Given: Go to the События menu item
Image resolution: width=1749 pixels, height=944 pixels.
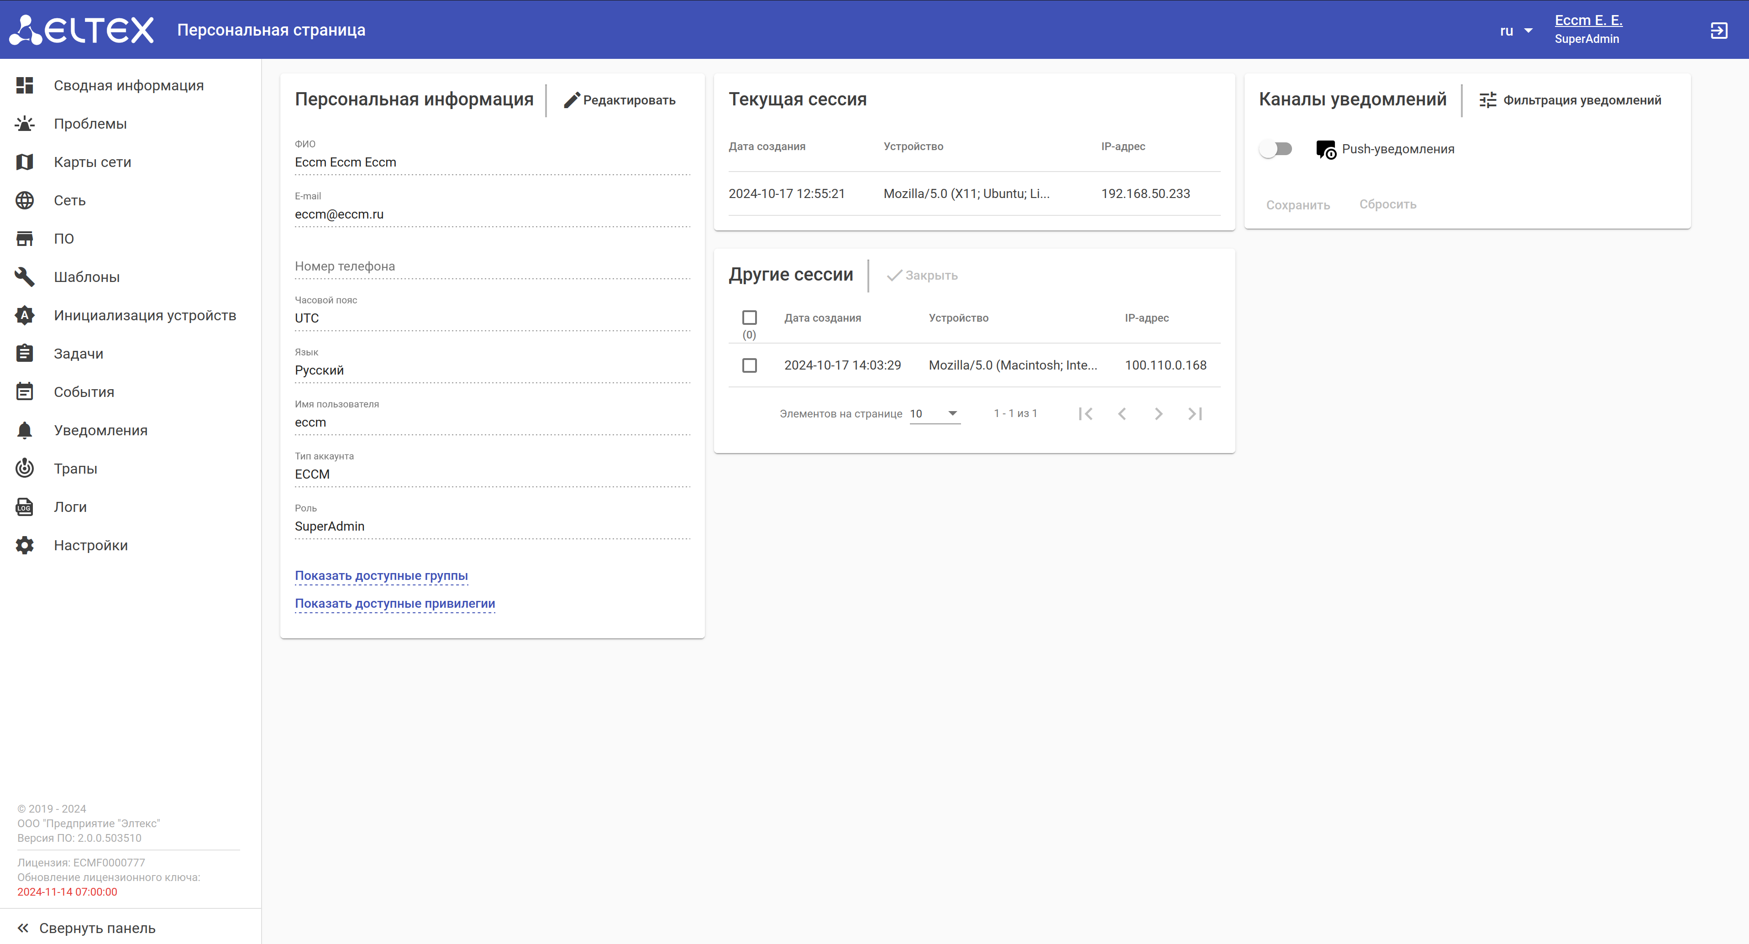Looking at the screenshot, I should tap(84, 392).
